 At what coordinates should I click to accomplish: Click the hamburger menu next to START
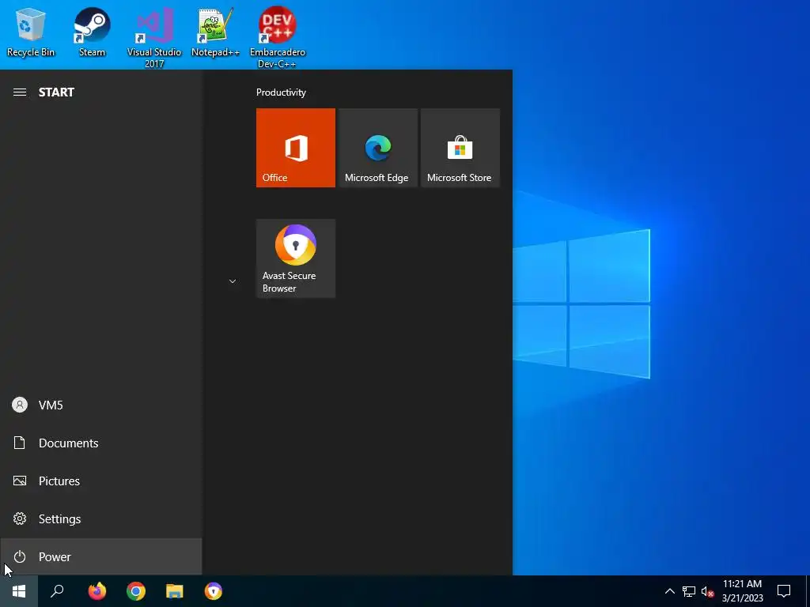tap(20, 92)
